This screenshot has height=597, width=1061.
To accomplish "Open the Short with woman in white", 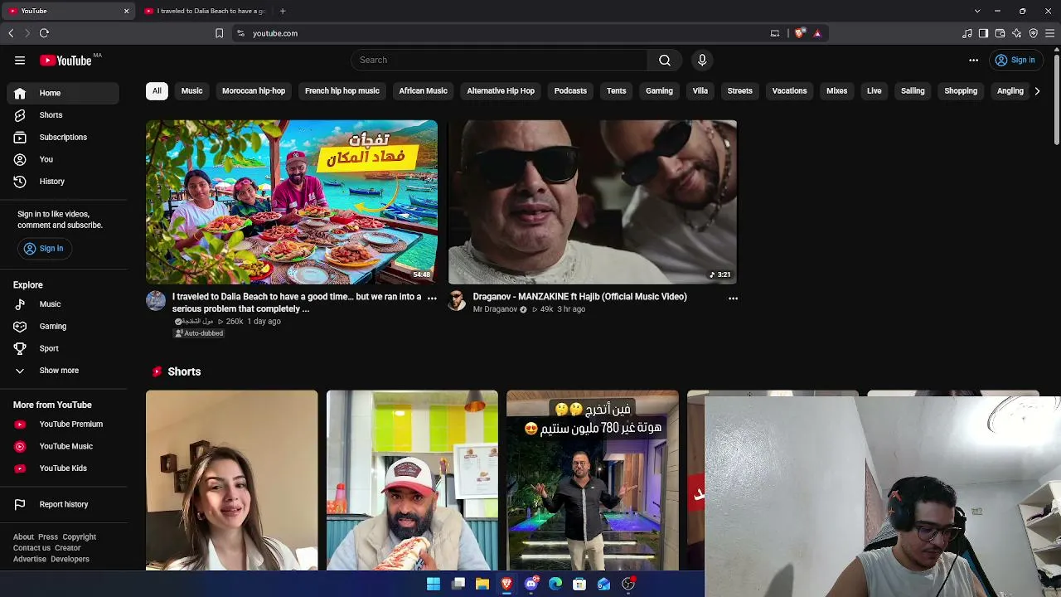I will coord(232,481).
